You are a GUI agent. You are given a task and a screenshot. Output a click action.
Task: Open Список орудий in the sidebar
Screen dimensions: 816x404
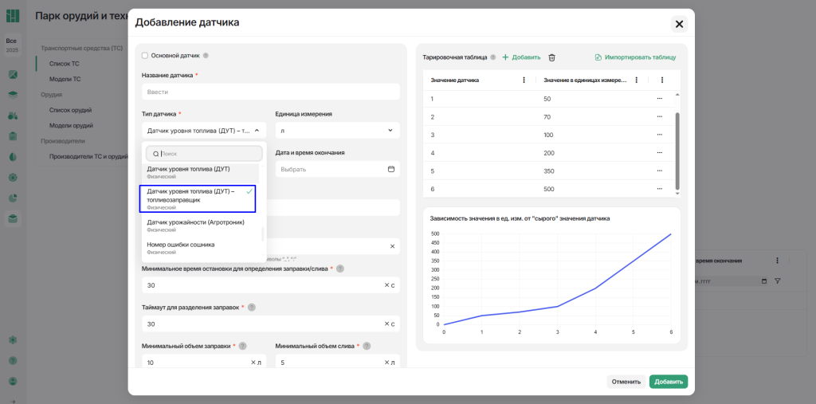[x=70, y=110]
